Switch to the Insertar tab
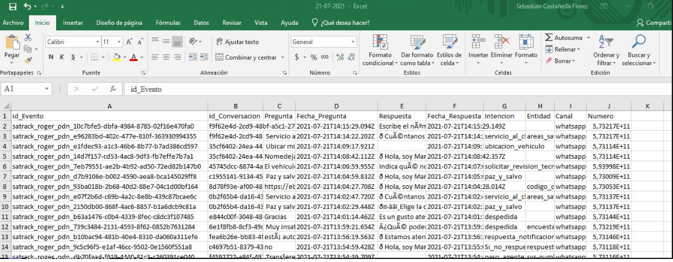 click(x=73, y=23)
